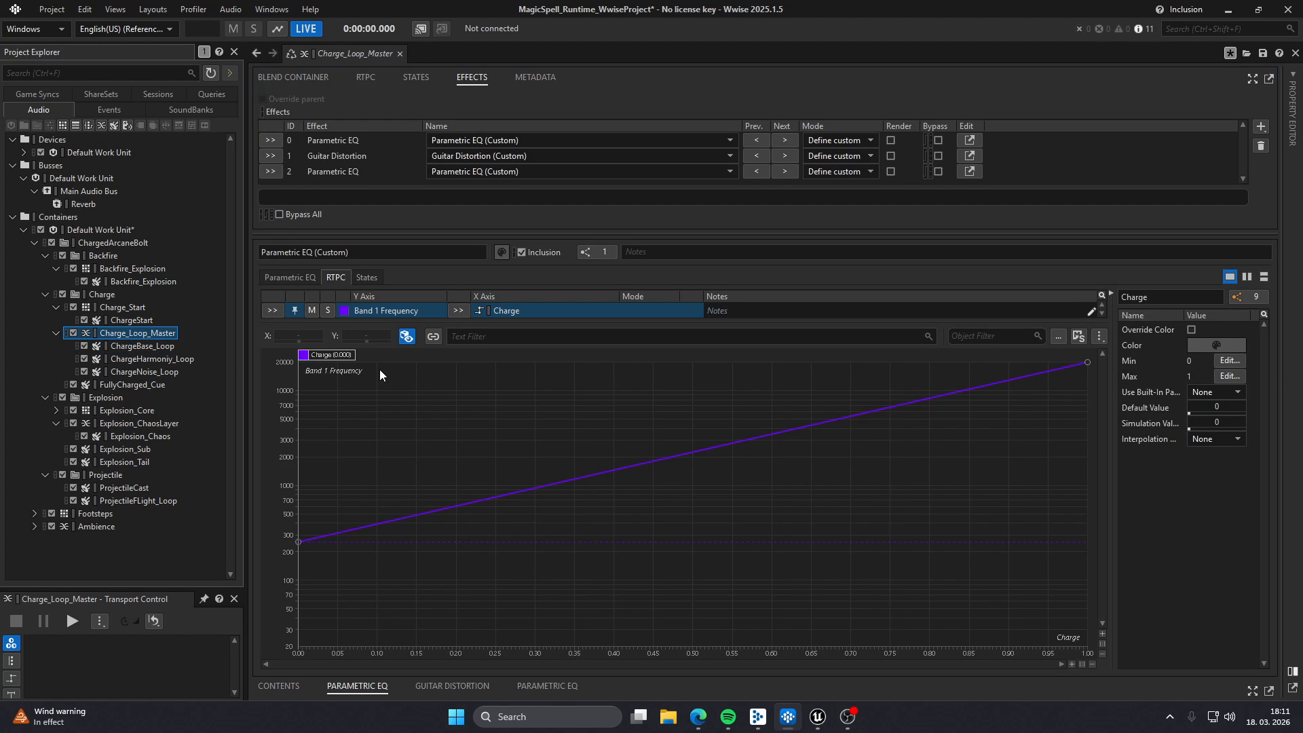Edit notes pencil icon in RTPC row

coord(1091,312)
